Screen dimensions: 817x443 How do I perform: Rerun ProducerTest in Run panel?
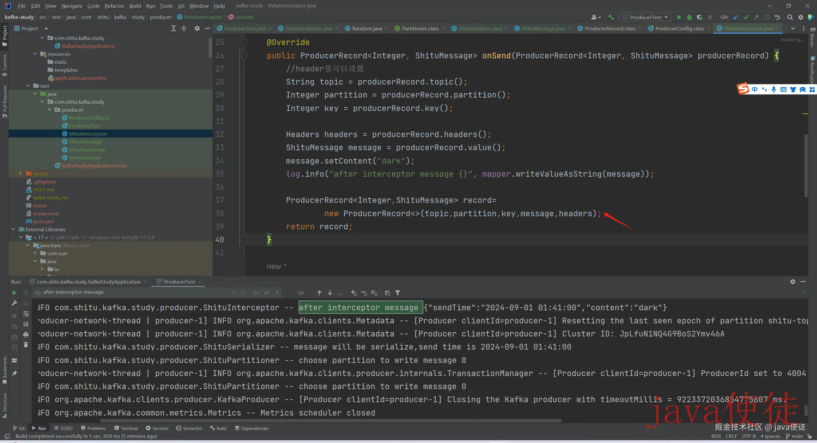[14, 293]
